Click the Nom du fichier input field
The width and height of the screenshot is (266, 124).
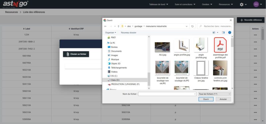click(166, 94)
